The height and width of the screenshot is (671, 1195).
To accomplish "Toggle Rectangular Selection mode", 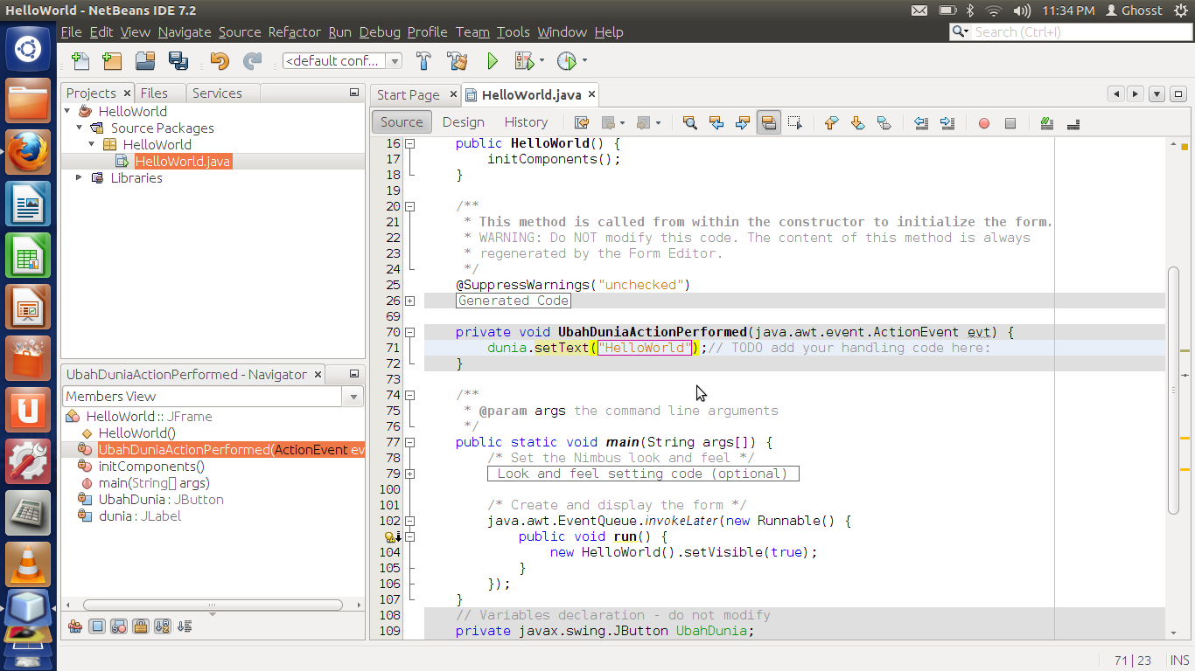I will pos(794,122).
